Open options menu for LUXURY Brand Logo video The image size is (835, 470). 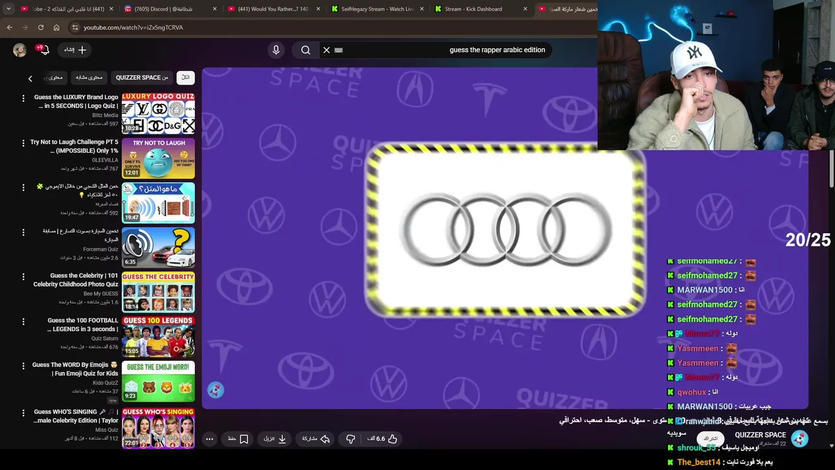23,98
